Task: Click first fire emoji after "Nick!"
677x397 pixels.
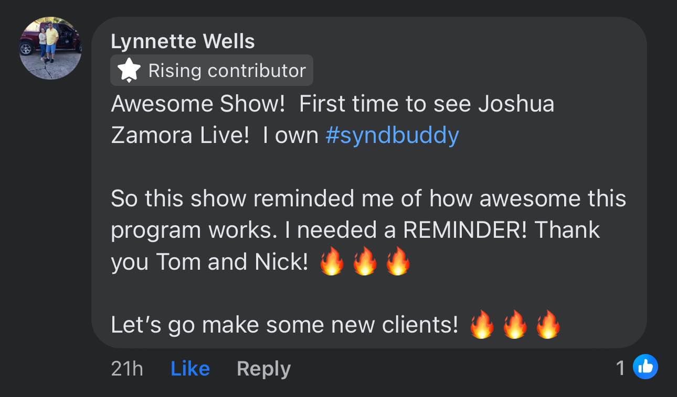Action: click(332, 262)
